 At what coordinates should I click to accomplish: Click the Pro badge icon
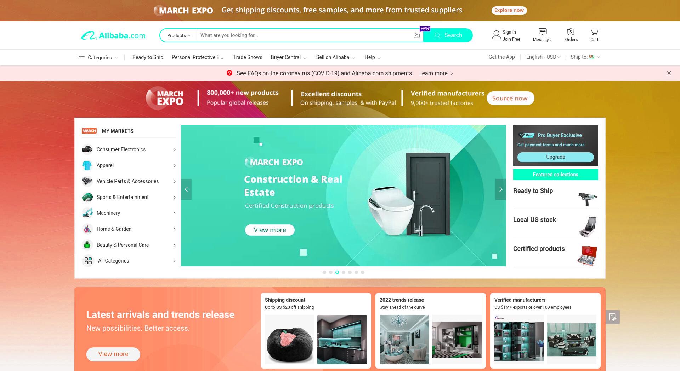(x=527, y=135)
